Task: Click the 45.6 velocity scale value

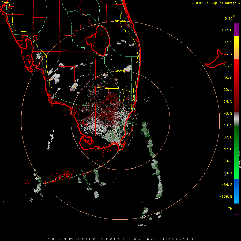Action: pos(228,78)
